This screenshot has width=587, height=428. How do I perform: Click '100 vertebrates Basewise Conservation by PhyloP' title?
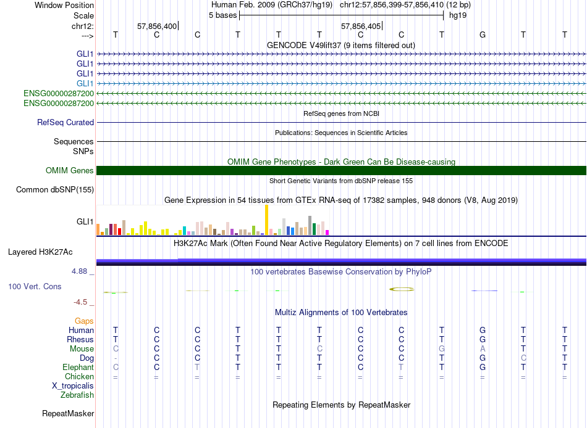342,272
